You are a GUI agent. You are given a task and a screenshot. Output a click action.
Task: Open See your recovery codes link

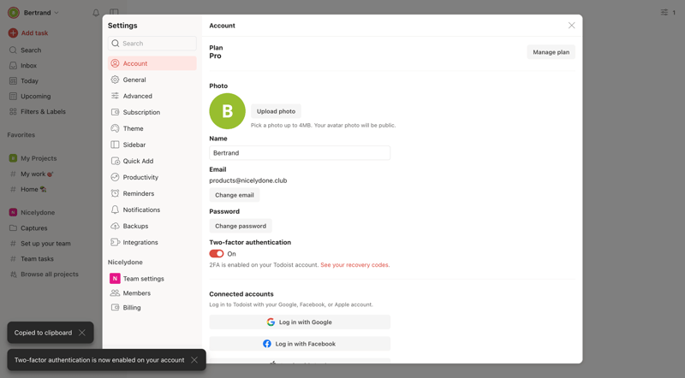pos(355,265)
